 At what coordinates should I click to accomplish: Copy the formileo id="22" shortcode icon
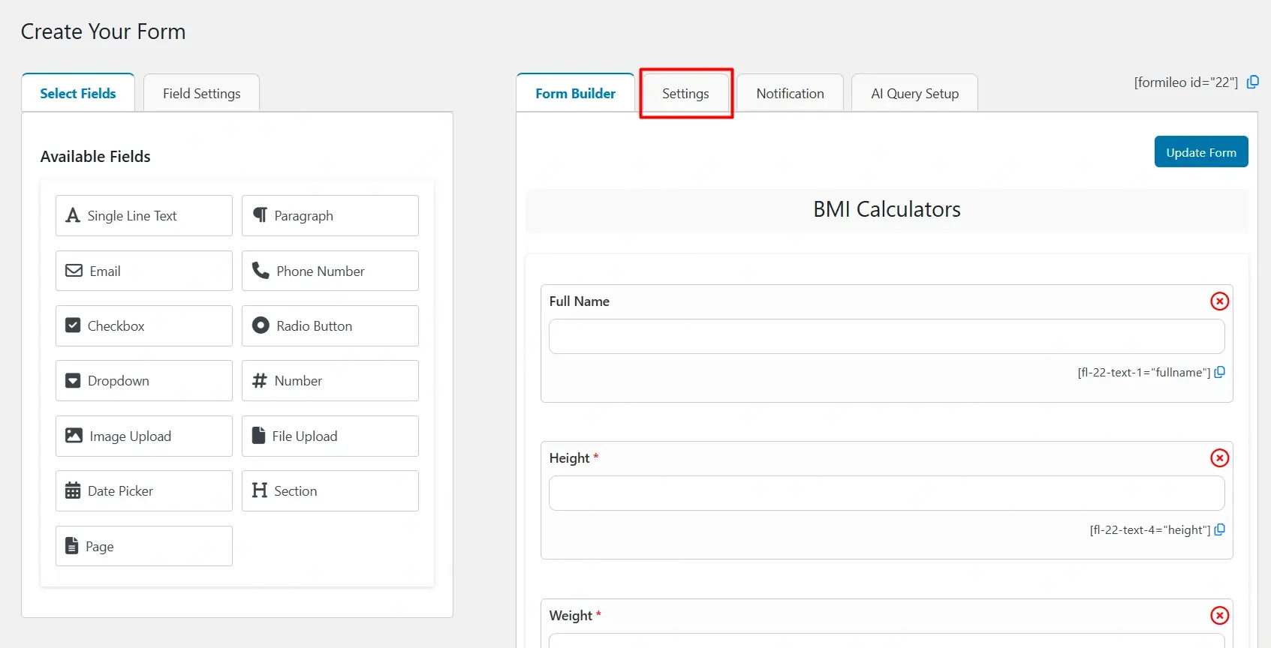(x=1252, y=82)
